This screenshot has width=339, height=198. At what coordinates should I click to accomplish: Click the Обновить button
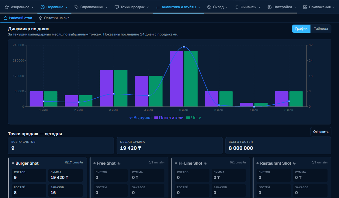click(321, 132)
